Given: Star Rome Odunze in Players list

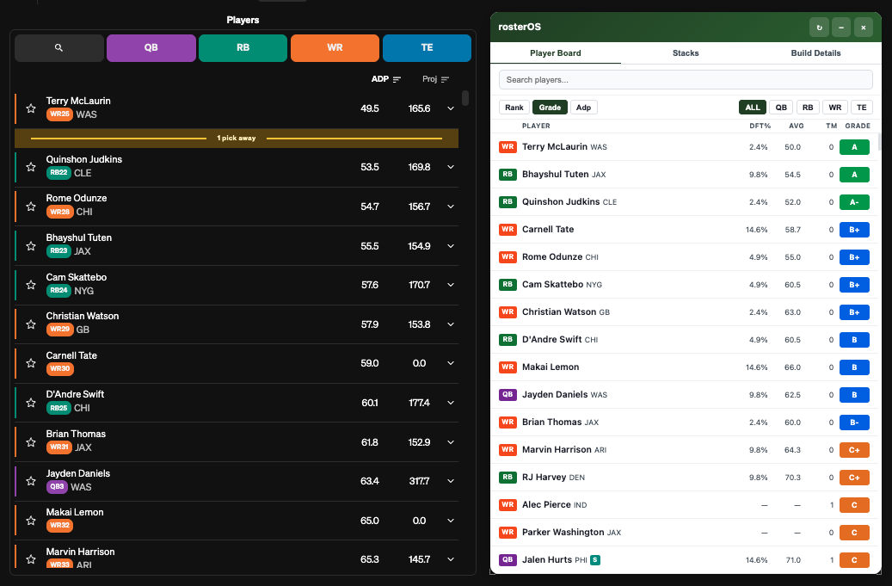Looking at the screenshot, I should click(31, 206).
